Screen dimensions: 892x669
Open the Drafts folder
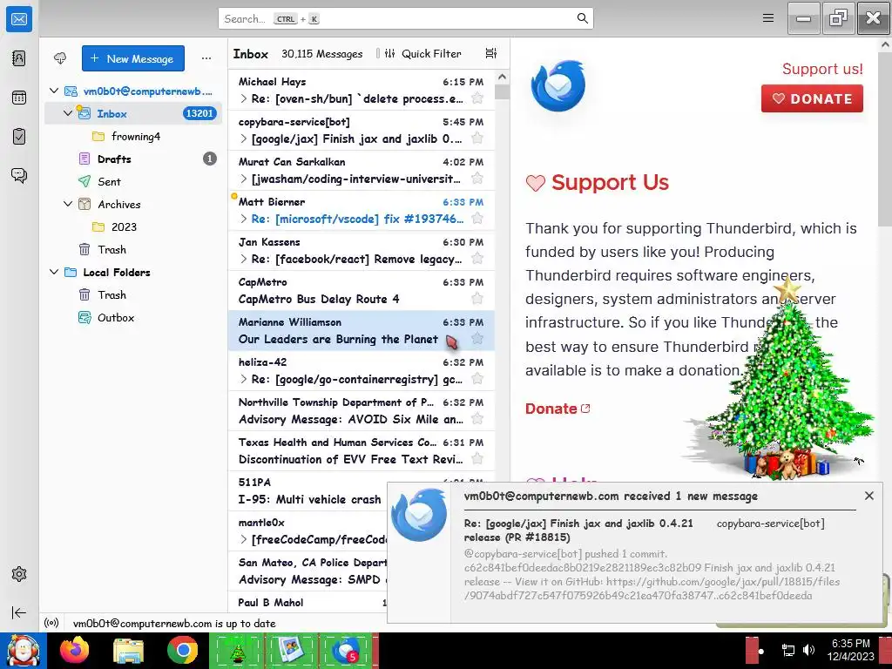point(133,159)
